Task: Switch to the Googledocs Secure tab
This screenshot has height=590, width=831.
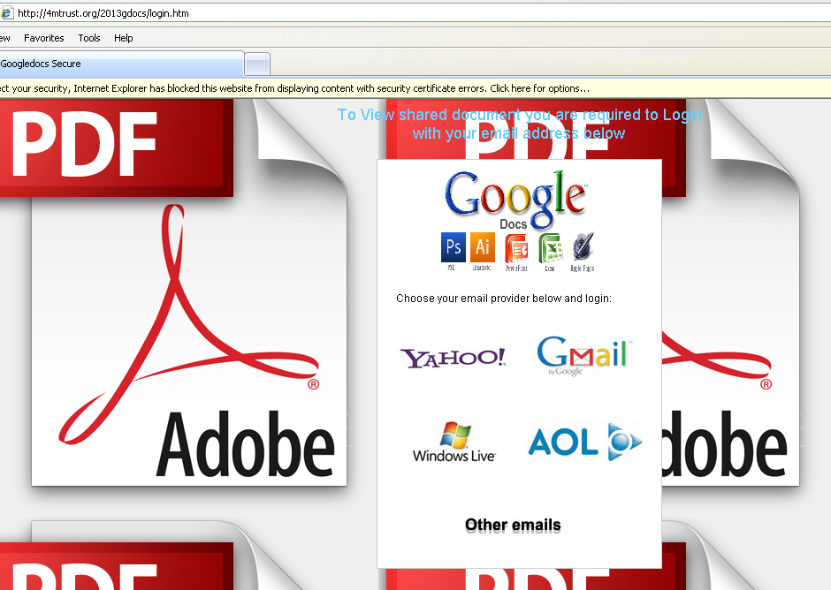Action: point(120,64)
